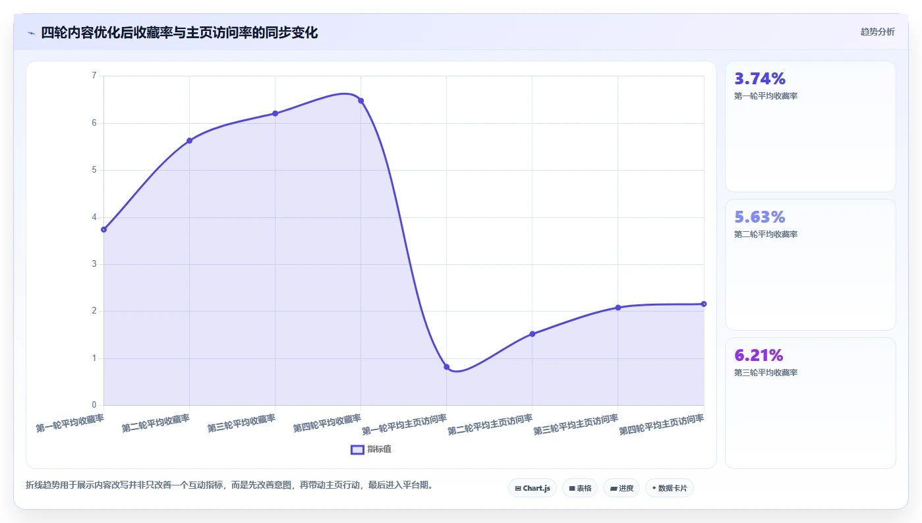The height and width of the screenshot is (523, 922).
Task: Click the 指标值 legend color box
Action: (357, 449)
